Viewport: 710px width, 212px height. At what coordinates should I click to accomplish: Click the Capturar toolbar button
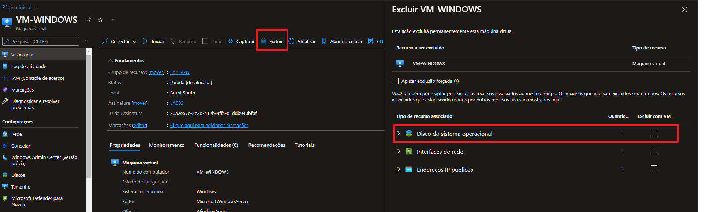(x=241, y=41)
